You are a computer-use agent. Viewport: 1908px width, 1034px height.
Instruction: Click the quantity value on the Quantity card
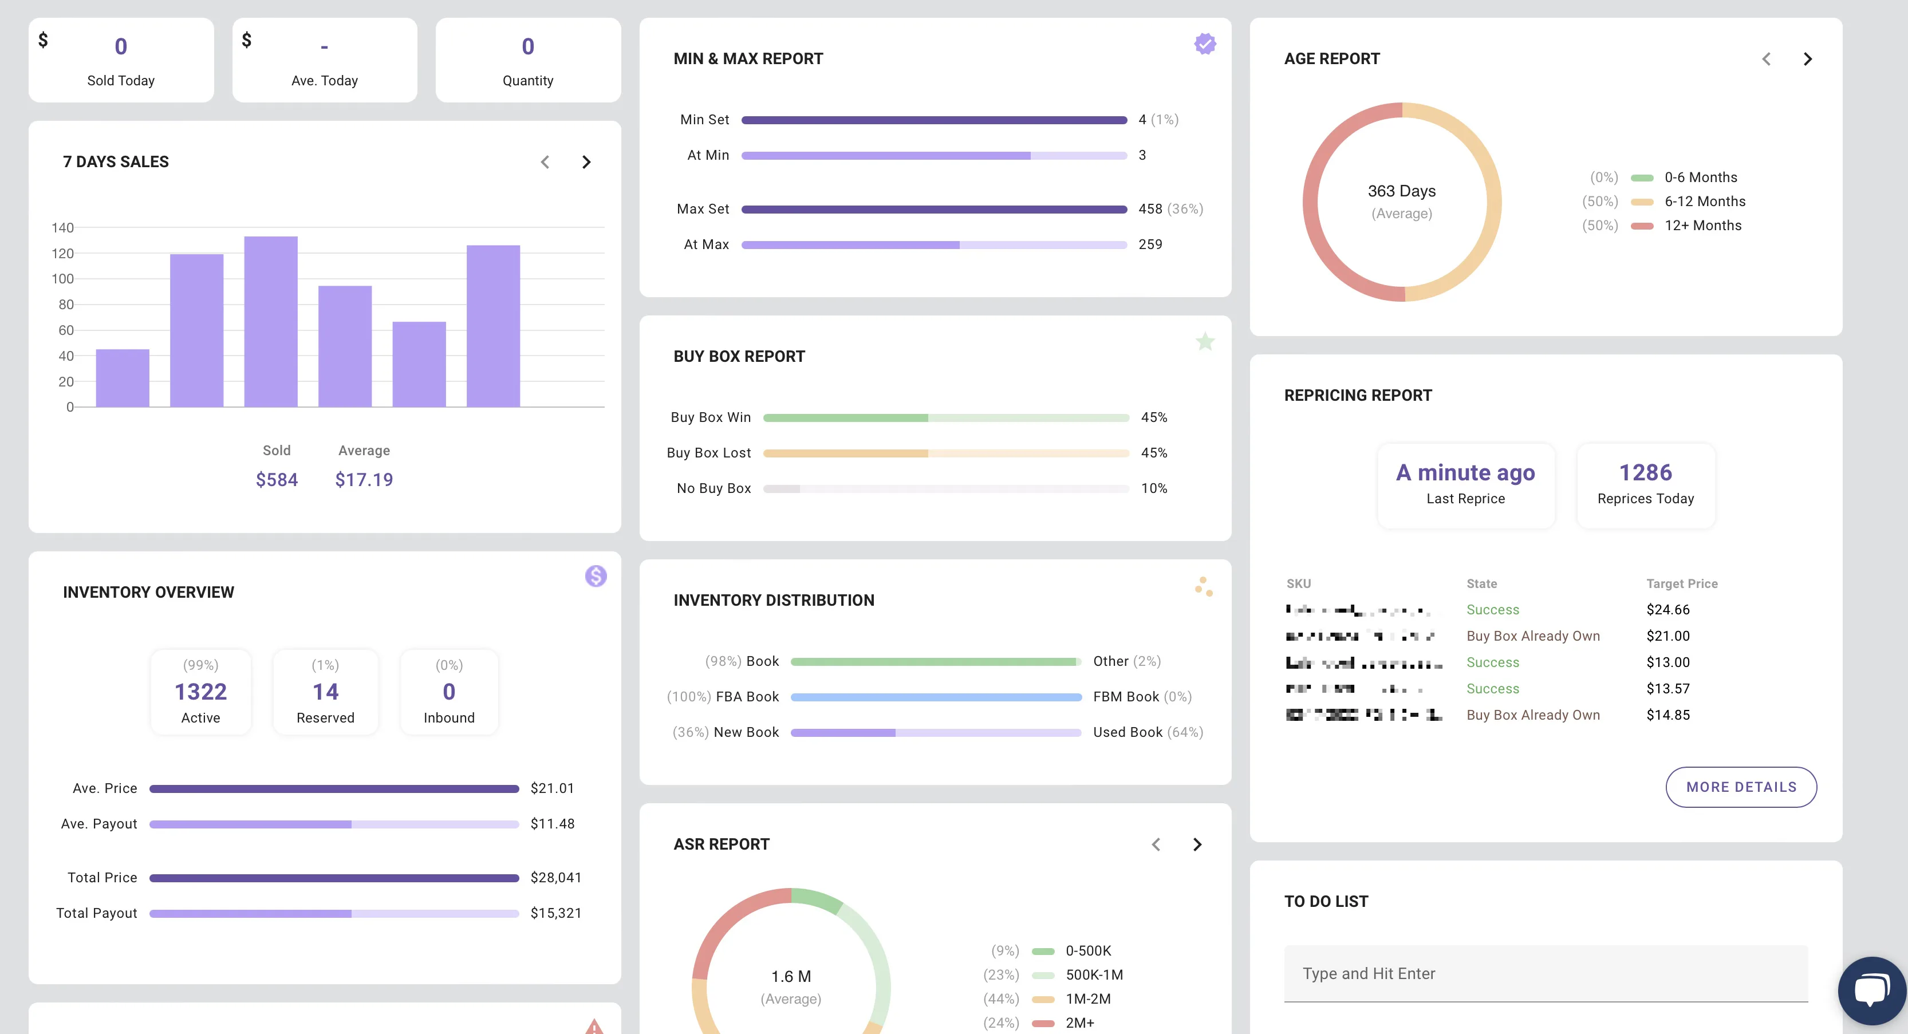[527, 47]
